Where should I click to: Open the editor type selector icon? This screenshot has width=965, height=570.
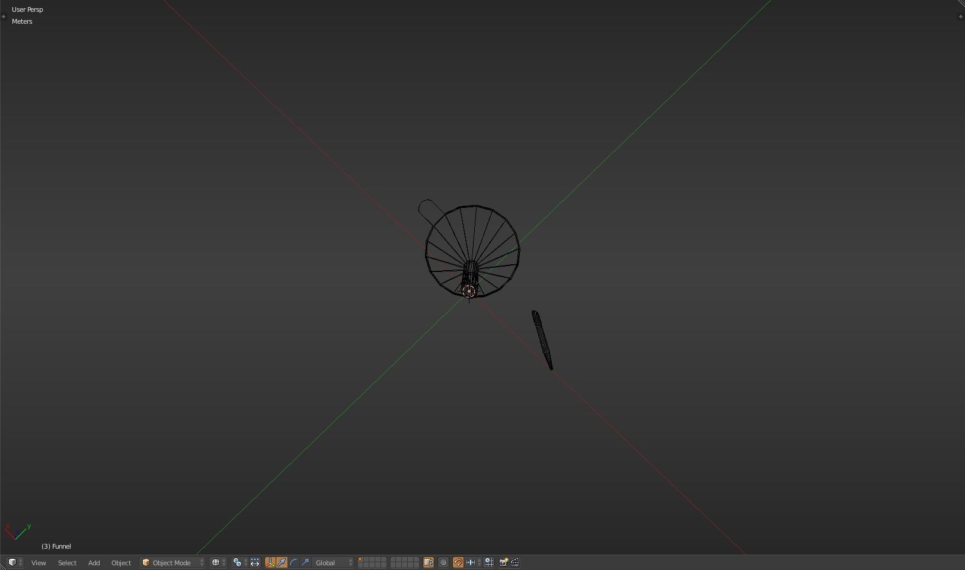coord(15,562)
